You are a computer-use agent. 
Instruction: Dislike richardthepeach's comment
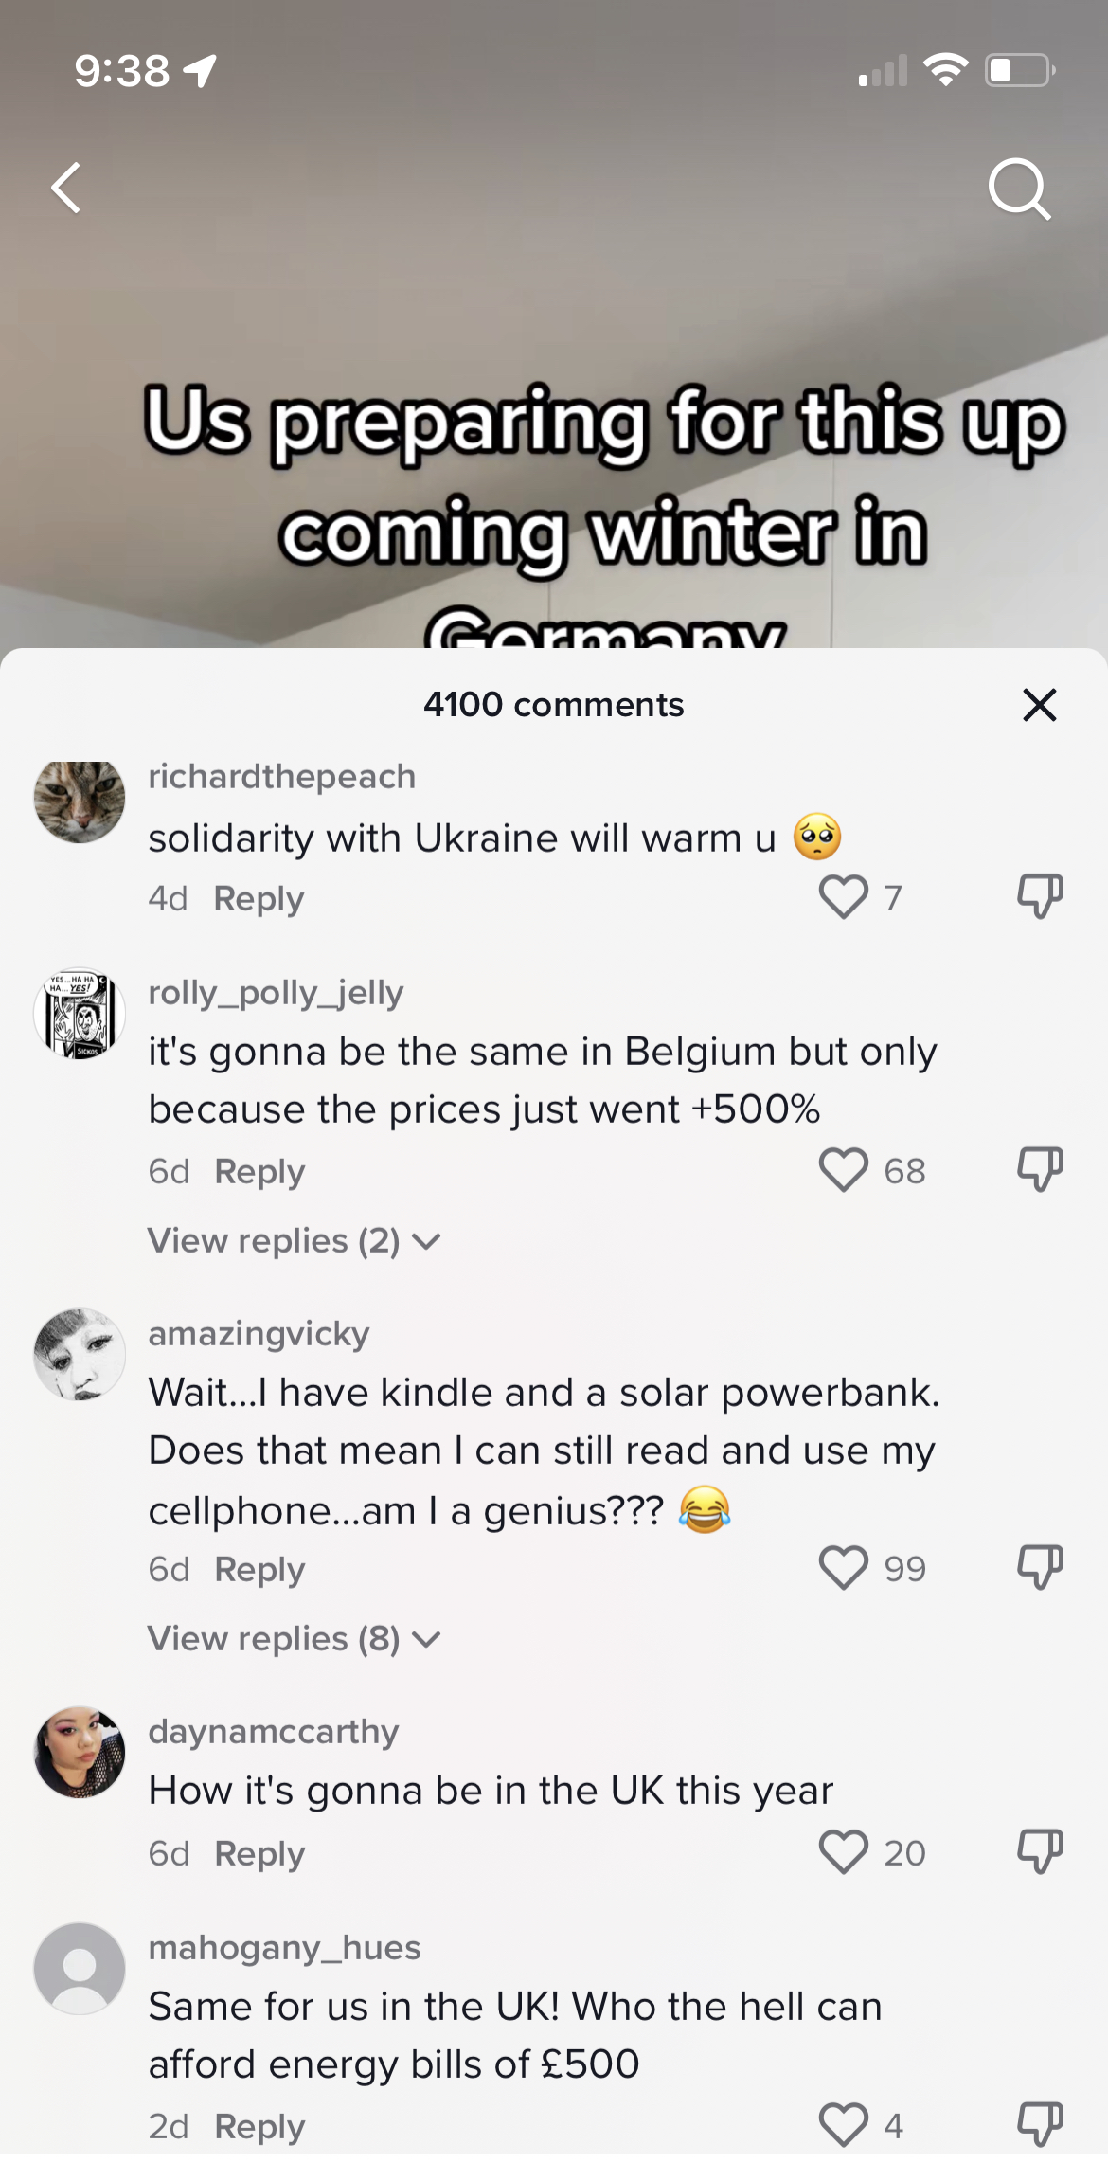click(x=1040, y=896)
